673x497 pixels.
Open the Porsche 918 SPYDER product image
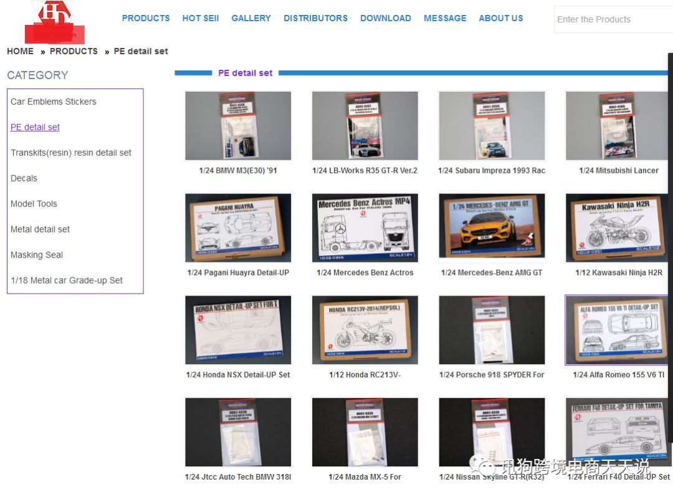pyautogui.click(x=492, y=330)
